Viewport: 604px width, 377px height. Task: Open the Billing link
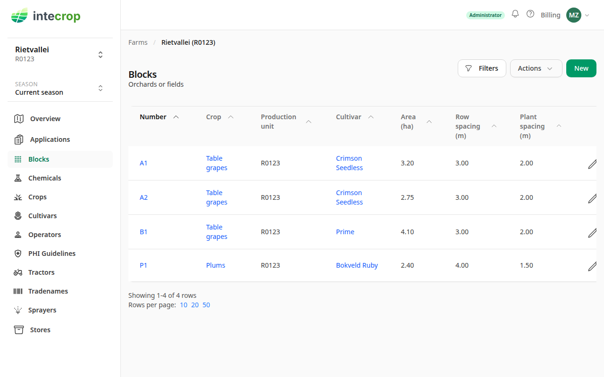click(551, 15)
